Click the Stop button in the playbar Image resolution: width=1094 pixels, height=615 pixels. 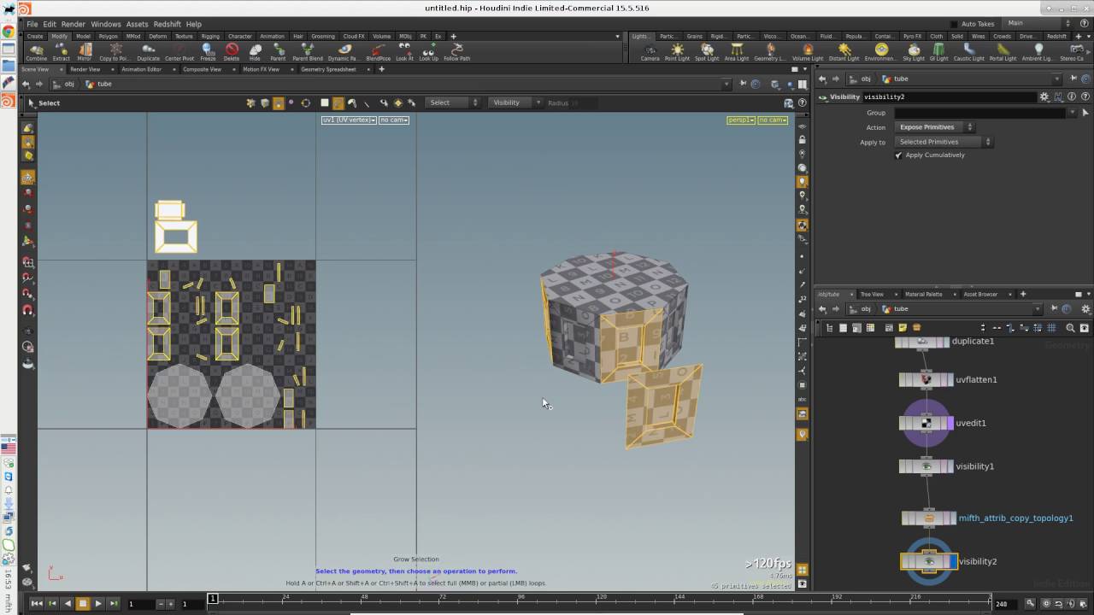pyautogui.click(x=83, y=604)
